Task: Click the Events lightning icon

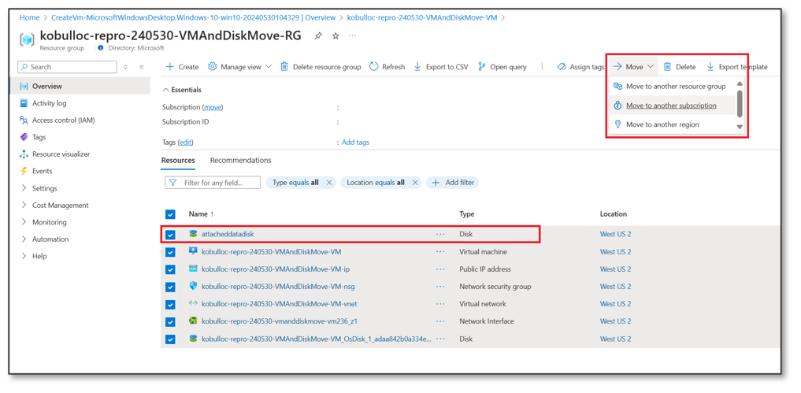Action: [x=24, y=171]
